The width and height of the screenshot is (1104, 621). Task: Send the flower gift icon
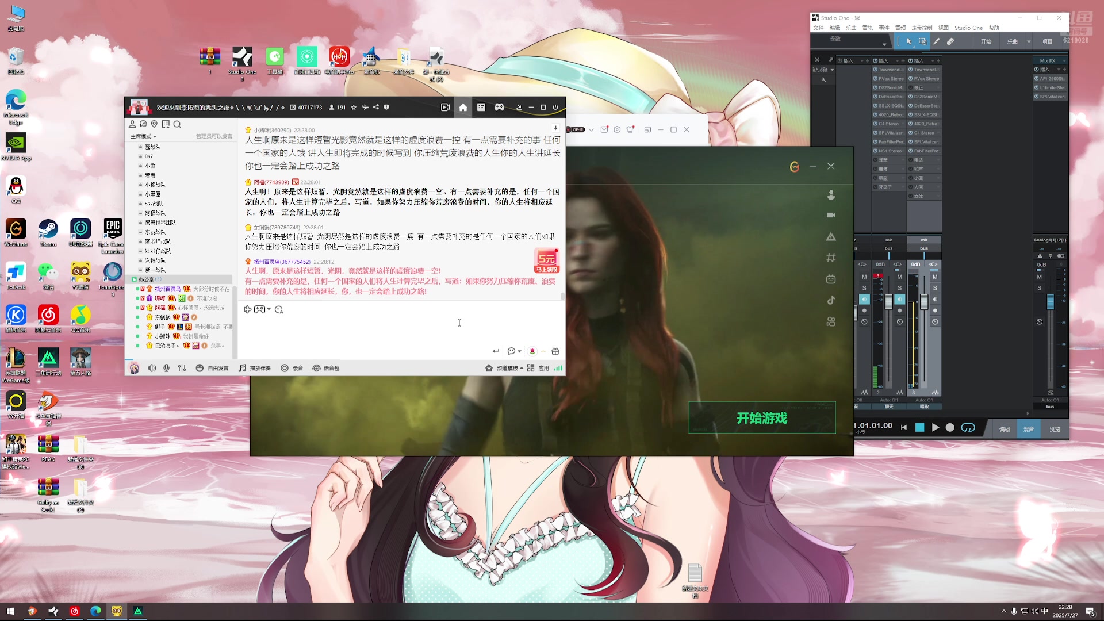pos(532,351)
